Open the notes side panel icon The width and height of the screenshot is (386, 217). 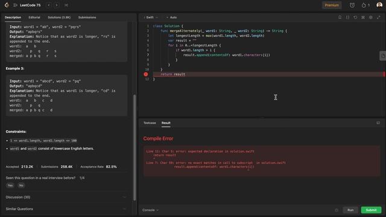[383, 56]
